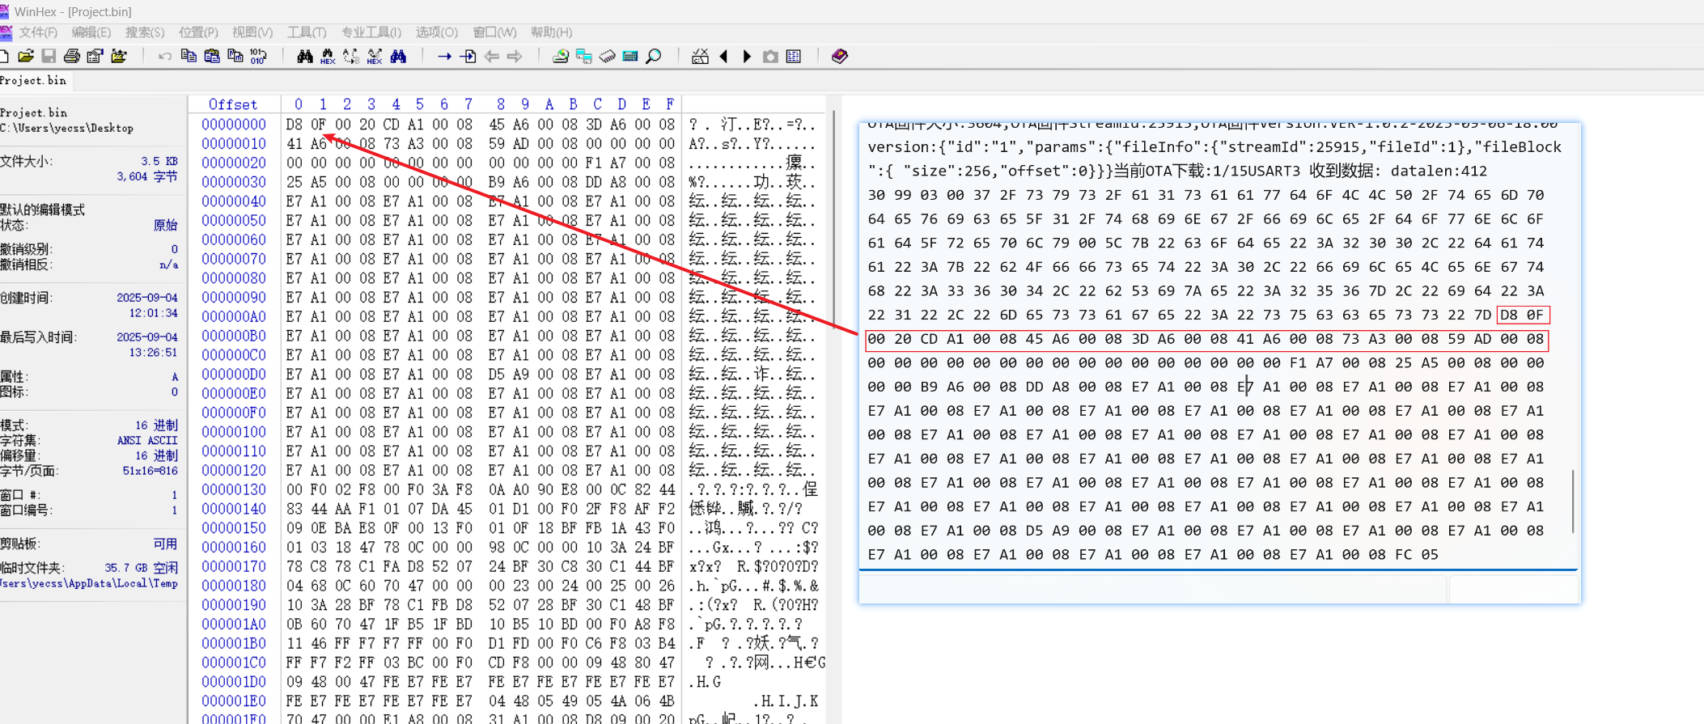The image size is (1704, 724).
Task: Click the black right-arrow navigation icon
Action: tap(747, 56)
